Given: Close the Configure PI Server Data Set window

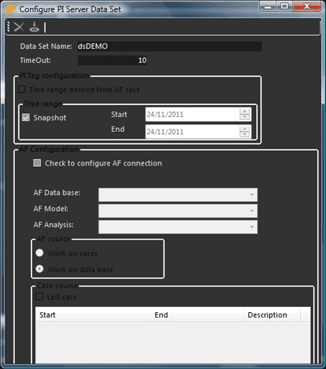Looking at the screenshot, I should [307, 6].
